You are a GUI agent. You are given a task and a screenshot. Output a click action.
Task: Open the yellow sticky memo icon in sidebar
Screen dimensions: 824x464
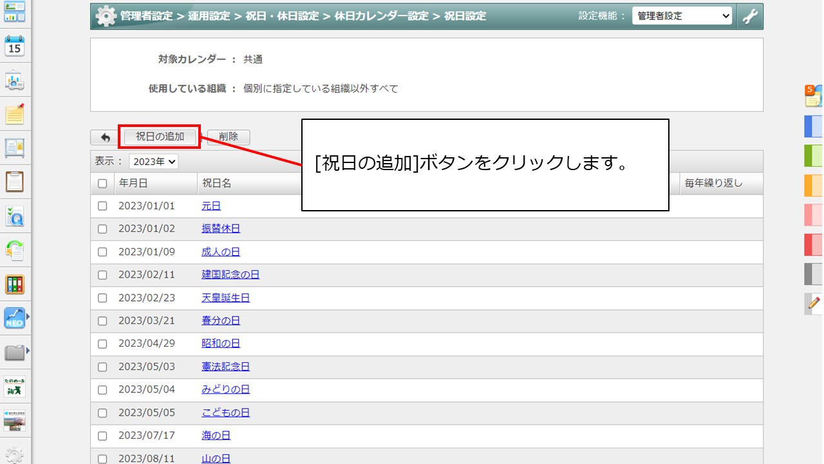(x=14, y=114)
